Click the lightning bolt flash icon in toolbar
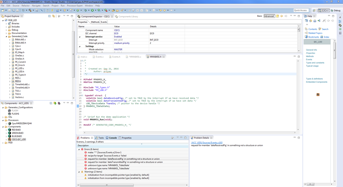The width and height of the screenshot is (343, 187). click(x=52, y=10)
